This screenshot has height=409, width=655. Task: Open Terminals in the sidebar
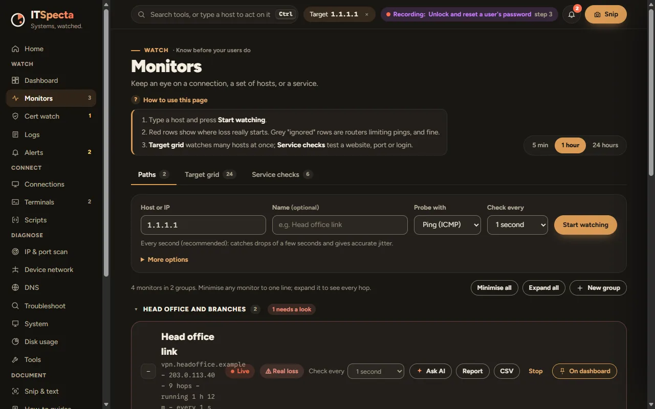click(x=51, y=202)
